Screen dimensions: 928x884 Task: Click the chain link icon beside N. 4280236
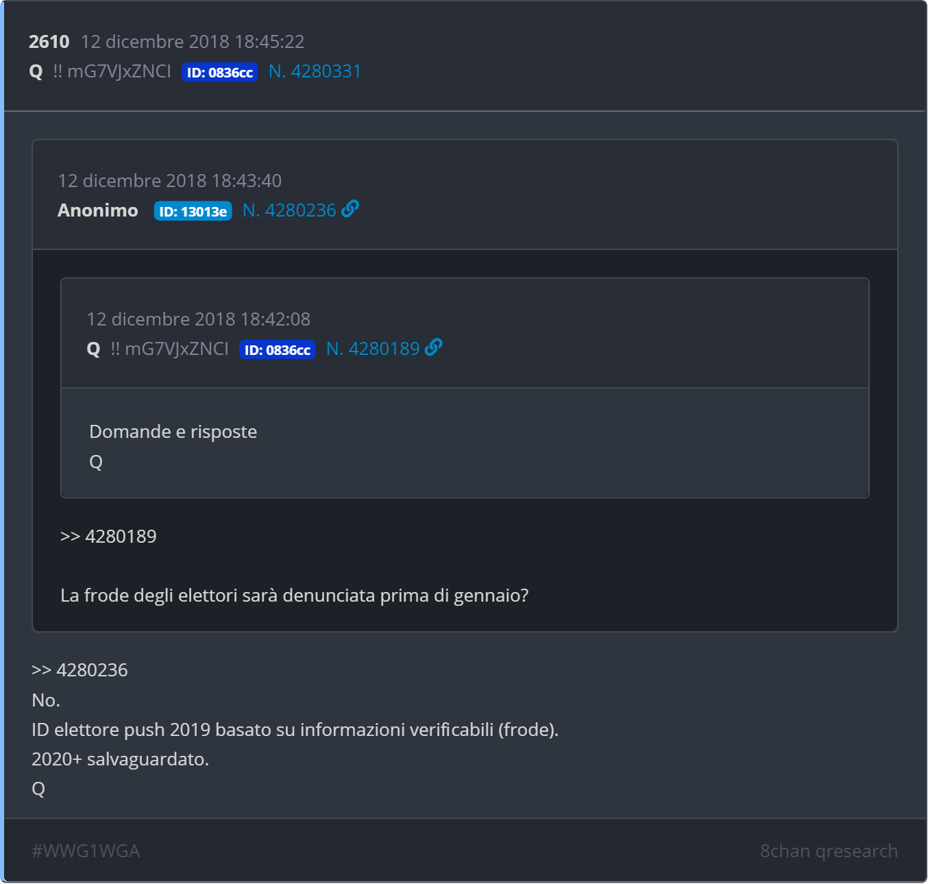coord(350,209)
